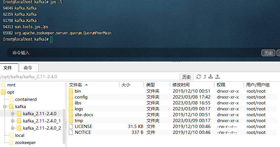Click the mnt folder icon in tree

tap(3, 85)
